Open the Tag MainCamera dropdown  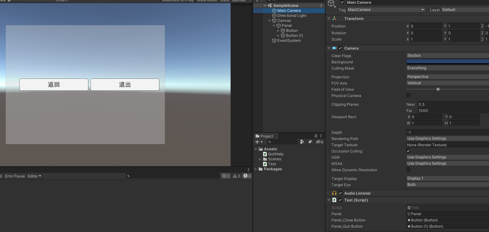click(386, 10)
